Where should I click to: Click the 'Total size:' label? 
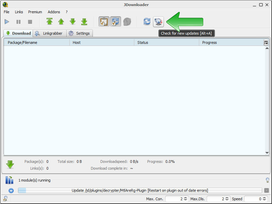66,161
